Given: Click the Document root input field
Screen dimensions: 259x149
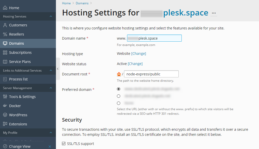Looking at the screenshot, I should (x=151, y=74).
